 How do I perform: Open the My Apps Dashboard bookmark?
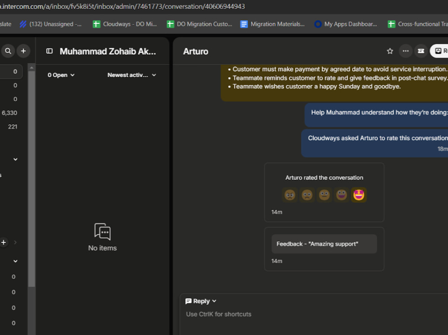(x=346, y=24)
